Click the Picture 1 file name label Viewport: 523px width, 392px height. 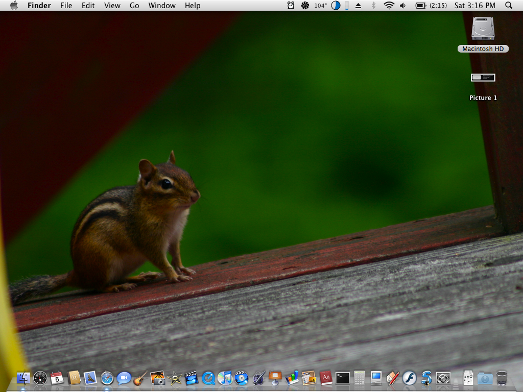[x=483, y=97]
